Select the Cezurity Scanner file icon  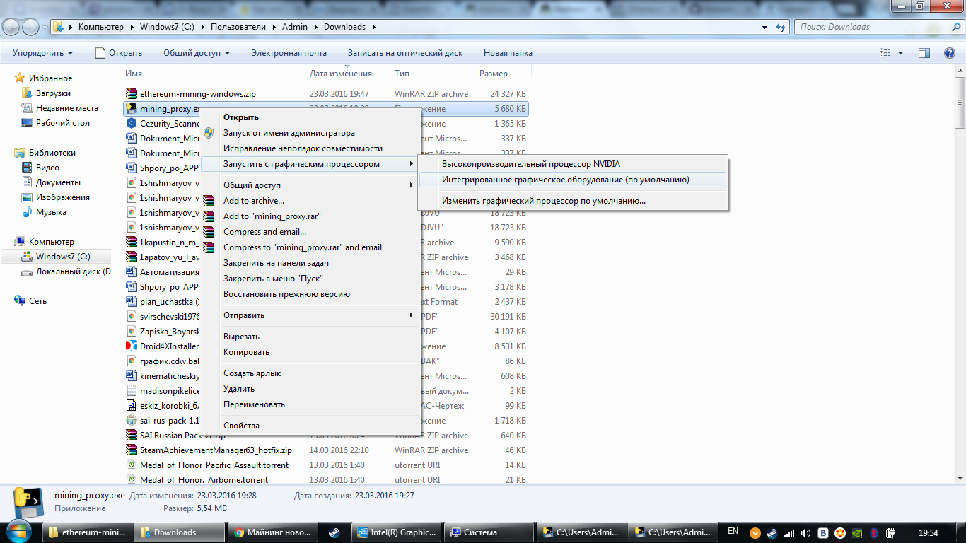click(131, 123)
